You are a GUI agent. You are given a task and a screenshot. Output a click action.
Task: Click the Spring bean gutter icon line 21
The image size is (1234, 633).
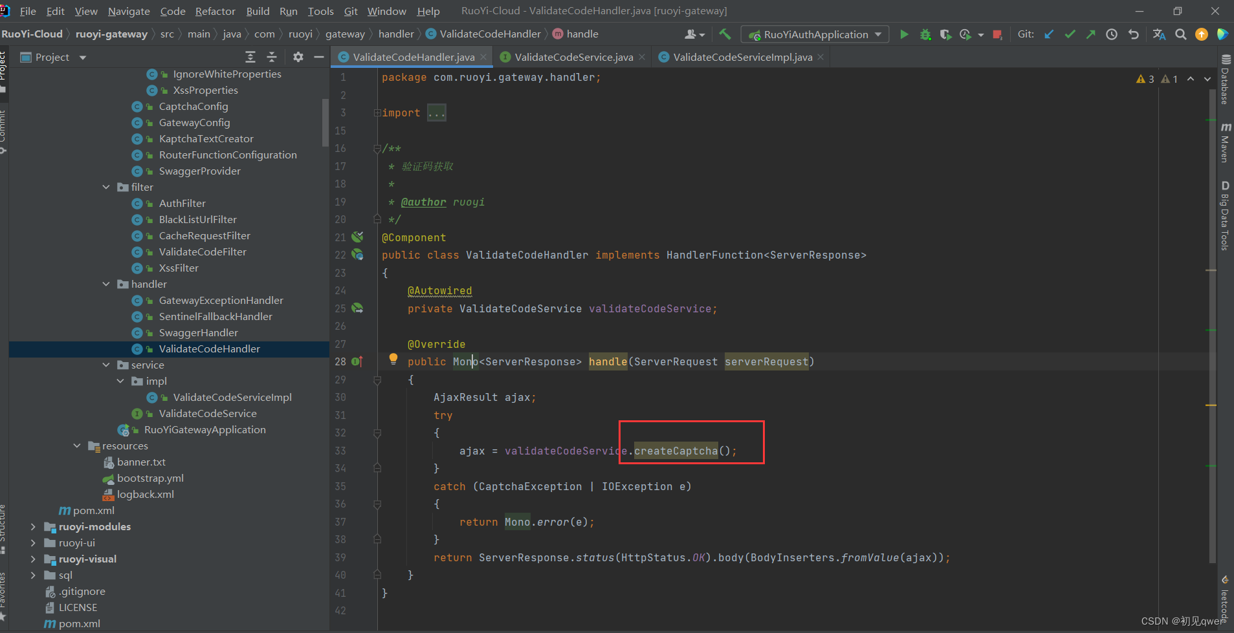(x=357, y=237)
